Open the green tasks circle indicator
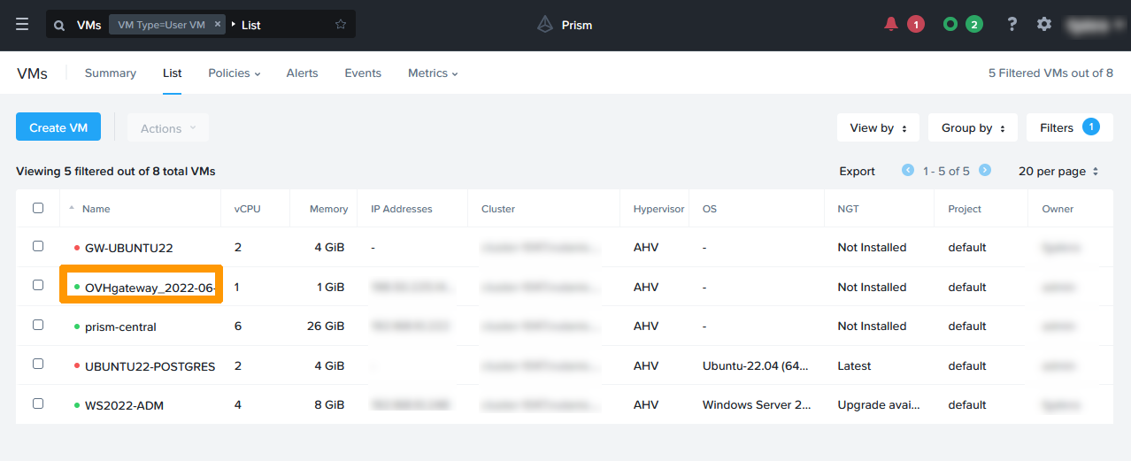Viewport: 1131px width, 461px height. (950, 24)
